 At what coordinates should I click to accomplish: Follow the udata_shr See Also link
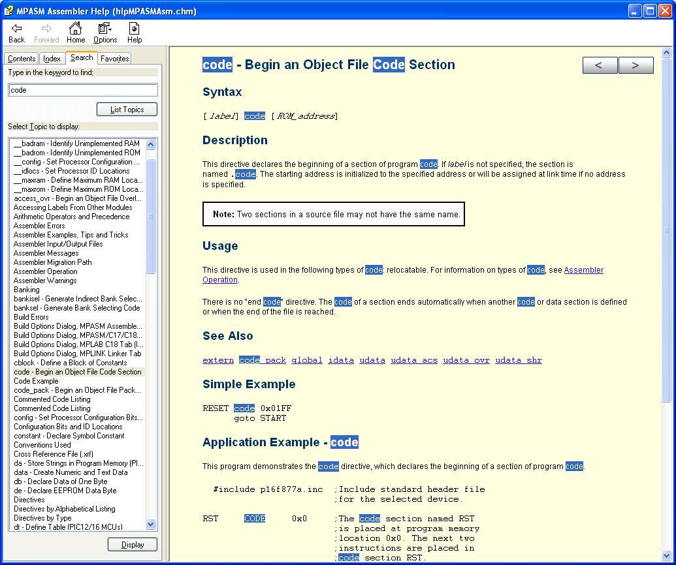coord(518,360)
